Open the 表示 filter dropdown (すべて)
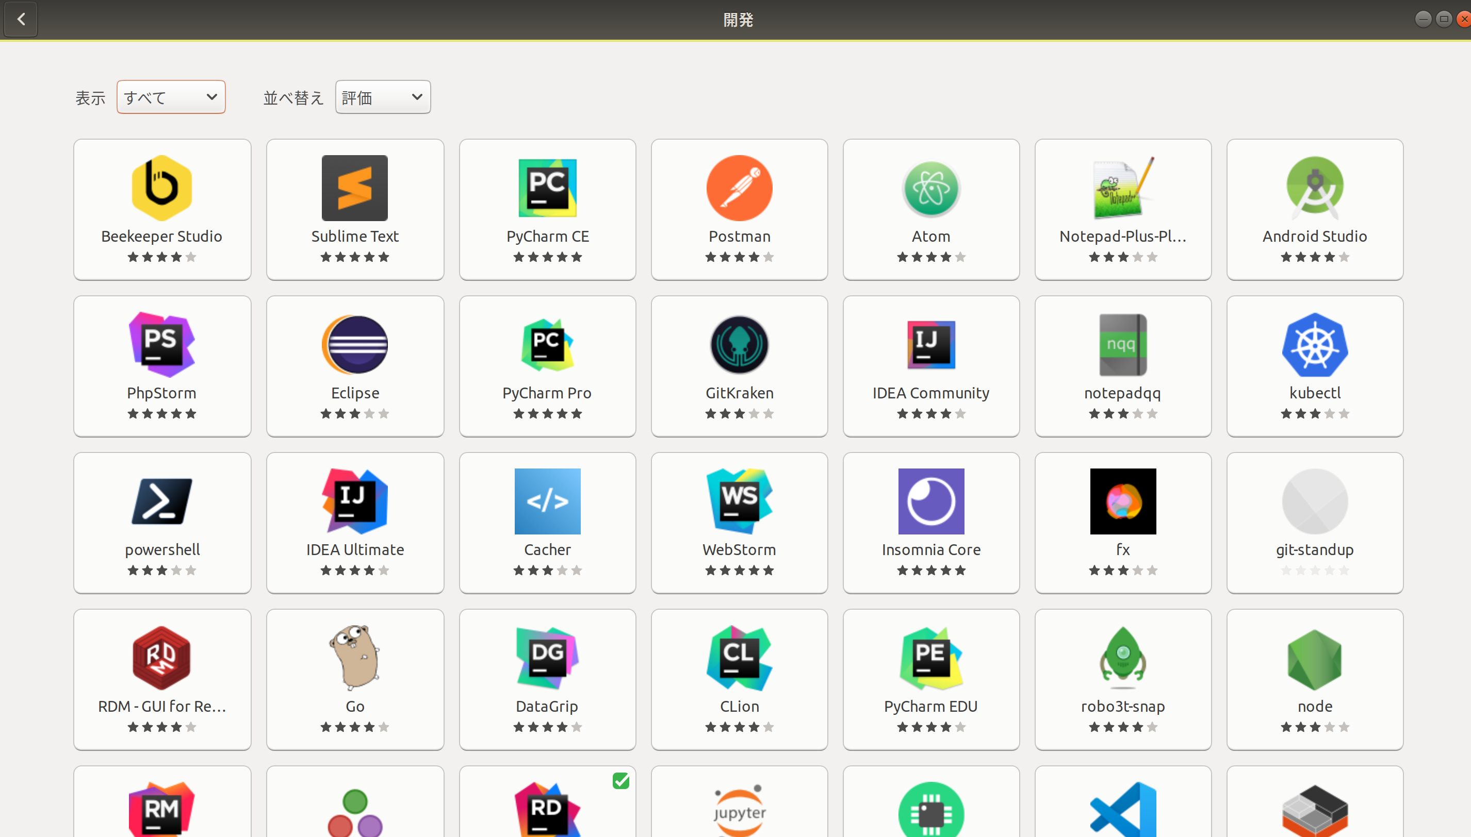 (x=171, y=97)
